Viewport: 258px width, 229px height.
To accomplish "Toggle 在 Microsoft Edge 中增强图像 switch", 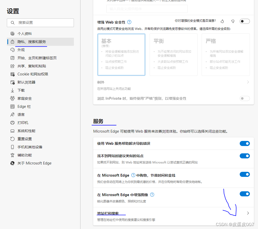I will pos(245,194).
